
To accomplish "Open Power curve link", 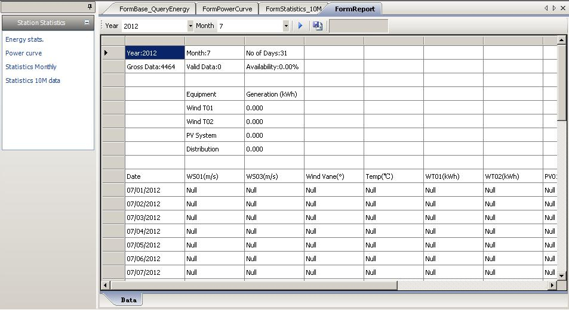I will 24,53.
